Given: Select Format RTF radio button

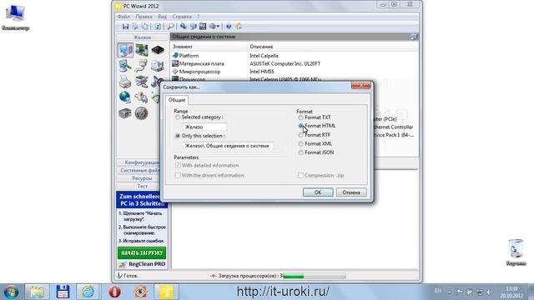Looking at the screenshot, I should tap(300, 135).
